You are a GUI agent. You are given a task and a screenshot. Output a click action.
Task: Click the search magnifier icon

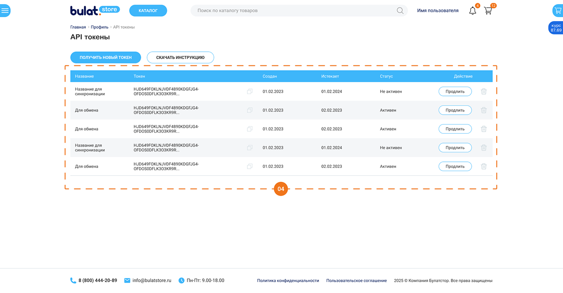pyautogui.click(x=400, y=11)
